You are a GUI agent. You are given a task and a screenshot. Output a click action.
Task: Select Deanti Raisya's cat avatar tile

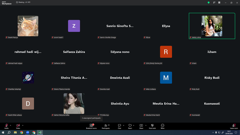(x=28, y=26)
